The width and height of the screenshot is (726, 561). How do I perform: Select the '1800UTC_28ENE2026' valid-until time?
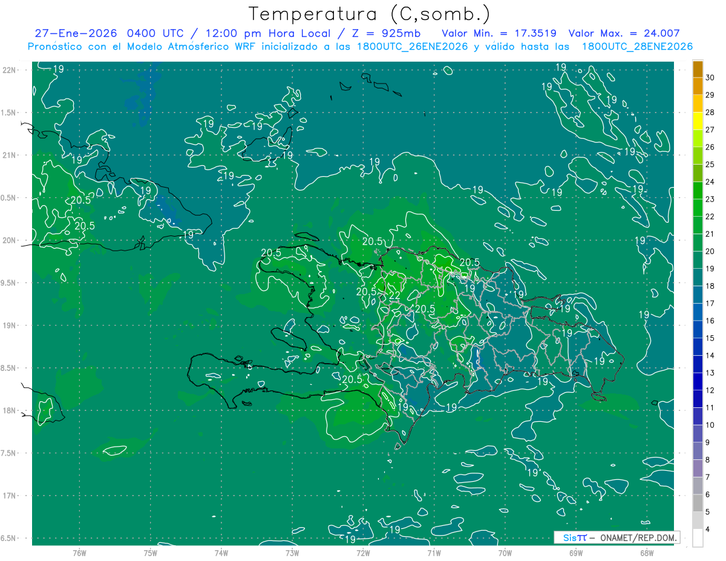pos(637,47)
